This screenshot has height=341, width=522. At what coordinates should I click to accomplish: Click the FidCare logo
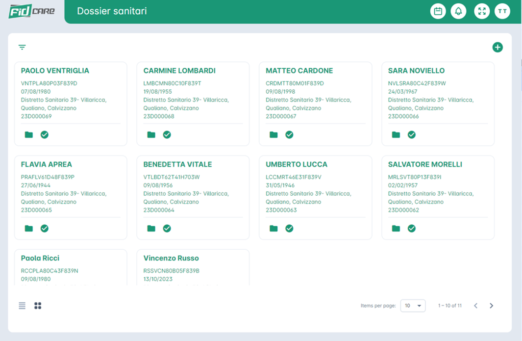(32, 11)
